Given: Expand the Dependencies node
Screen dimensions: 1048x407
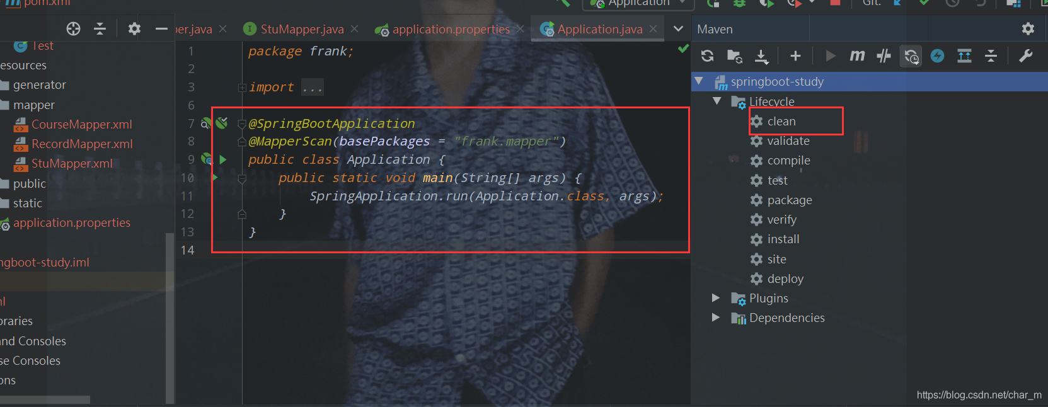Looking at the screenshot, I should point(716,318).
